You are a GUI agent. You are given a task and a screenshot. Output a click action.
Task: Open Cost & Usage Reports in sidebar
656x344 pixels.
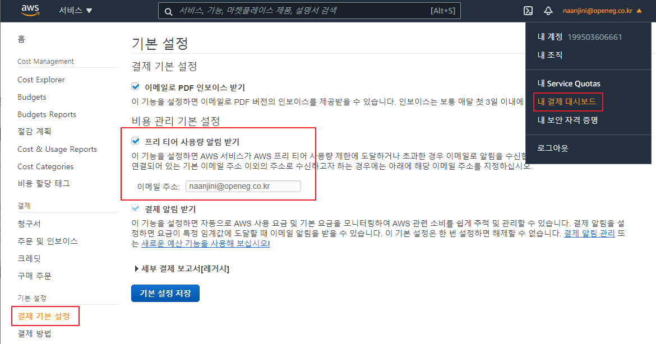(x=57, y=149)
